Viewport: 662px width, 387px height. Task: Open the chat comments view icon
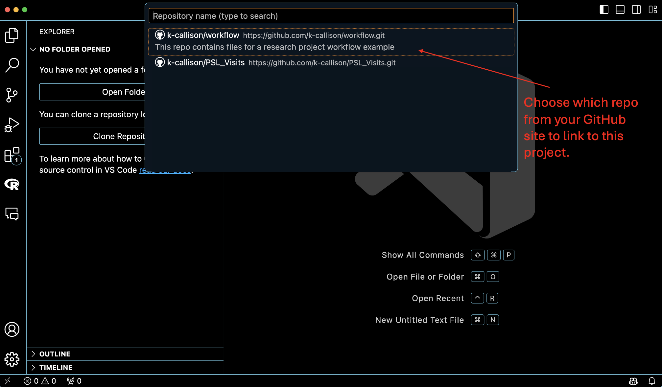click(12, 214)
